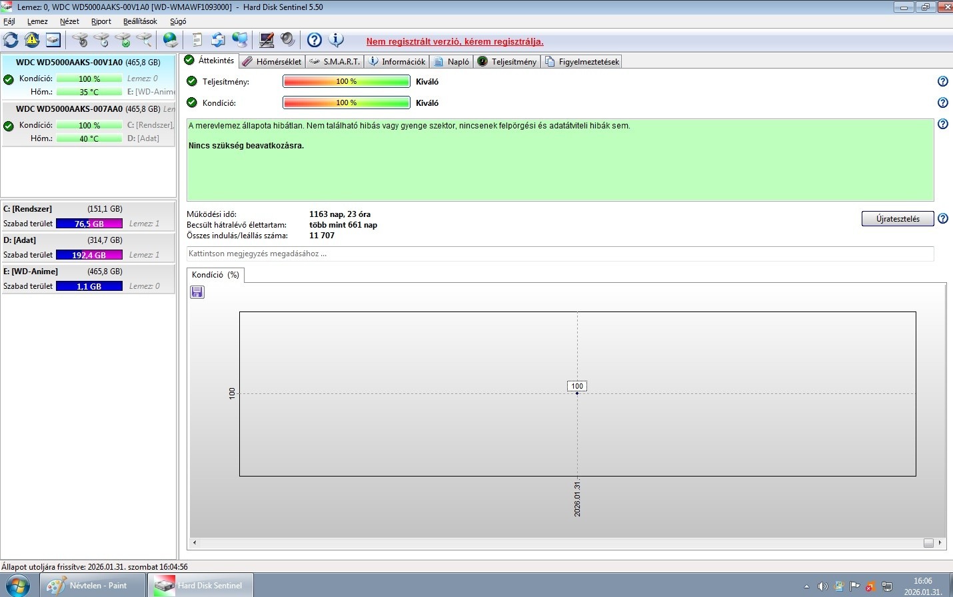
Task: Switch to the Áttekintés tab
Action: pyautogui.click(x=209, y=61)
